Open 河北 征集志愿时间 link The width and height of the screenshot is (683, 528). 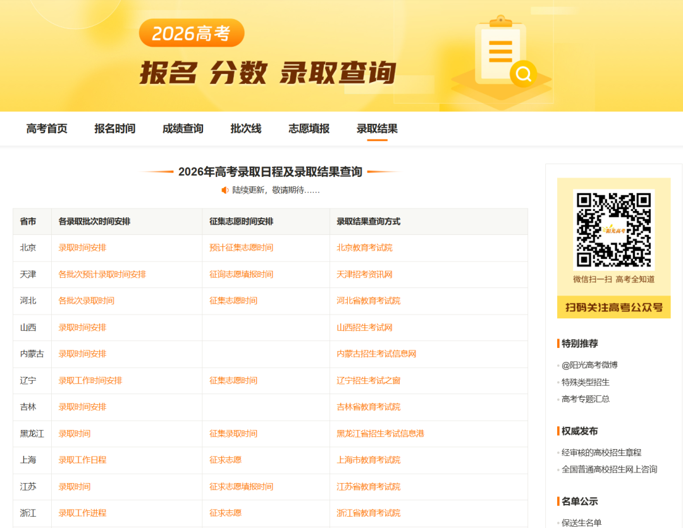(233, 301)
